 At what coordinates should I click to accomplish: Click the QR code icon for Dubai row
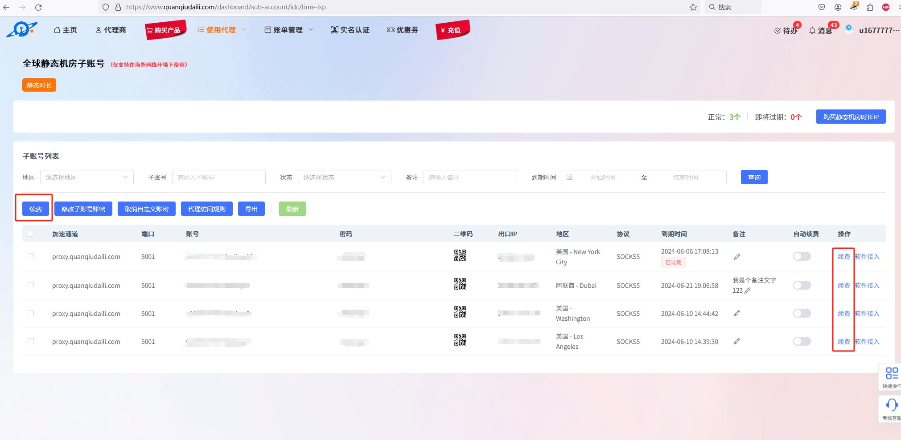[460, 284]
